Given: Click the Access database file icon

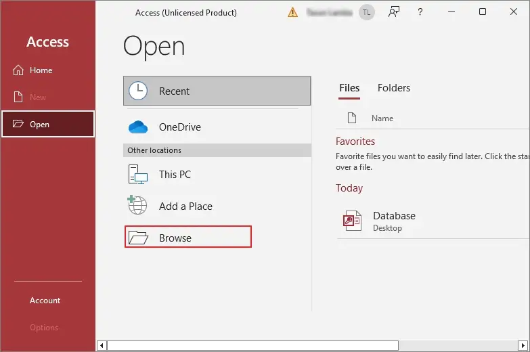Looking at the screenshot, I should point(352,221).
